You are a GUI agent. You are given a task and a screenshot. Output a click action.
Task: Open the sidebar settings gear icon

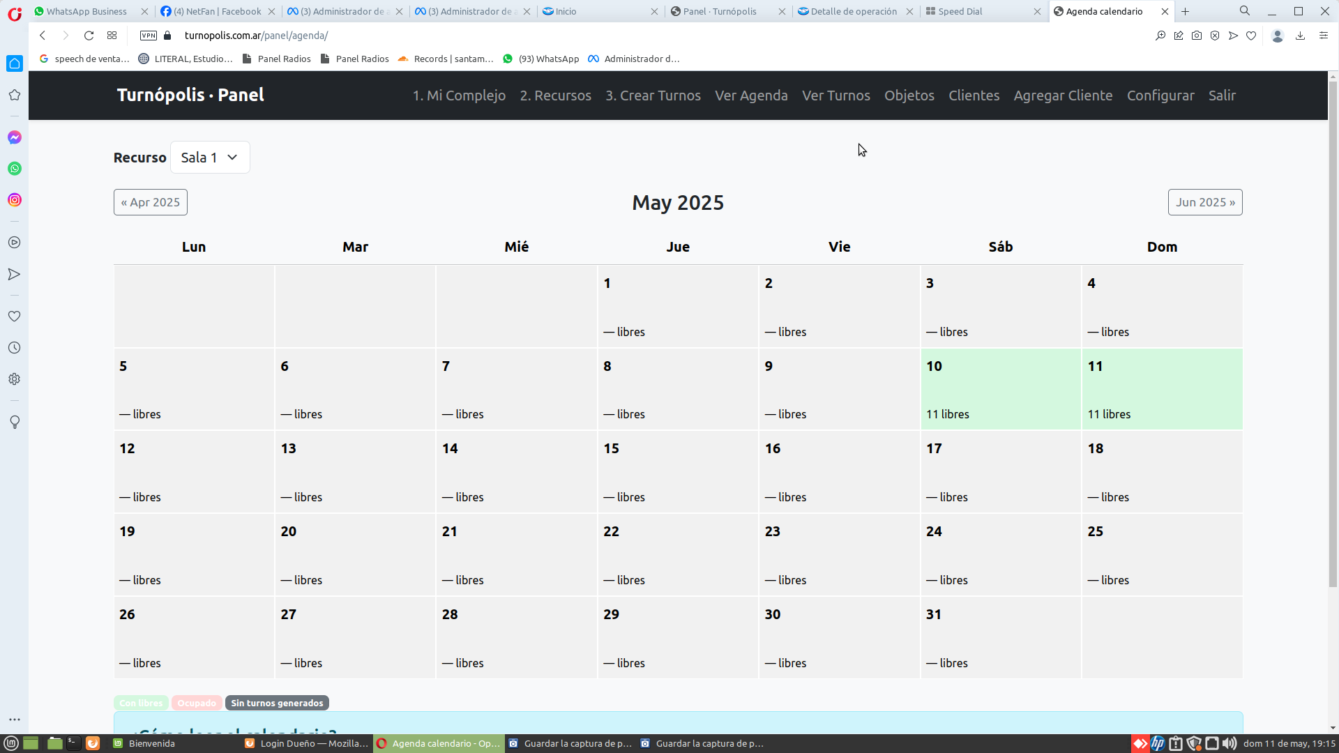pyautogui.click(x=15, y=379)
